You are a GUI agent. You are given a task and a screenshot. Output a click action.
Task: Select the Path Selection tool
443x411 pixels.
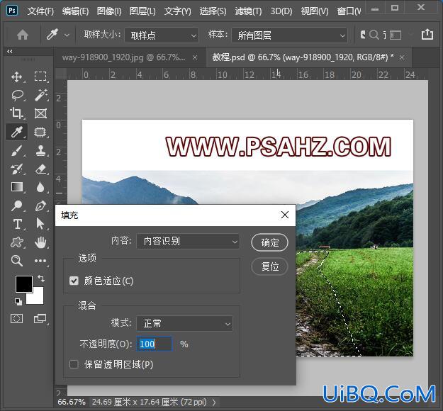(40, 224)
